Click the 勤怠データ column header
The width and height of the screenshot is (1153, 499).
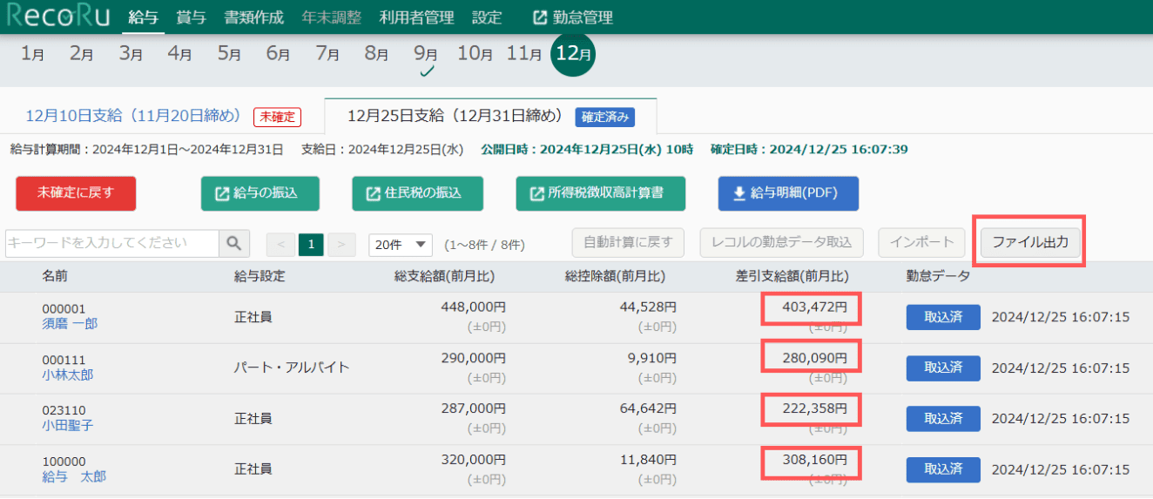(938, 276)
